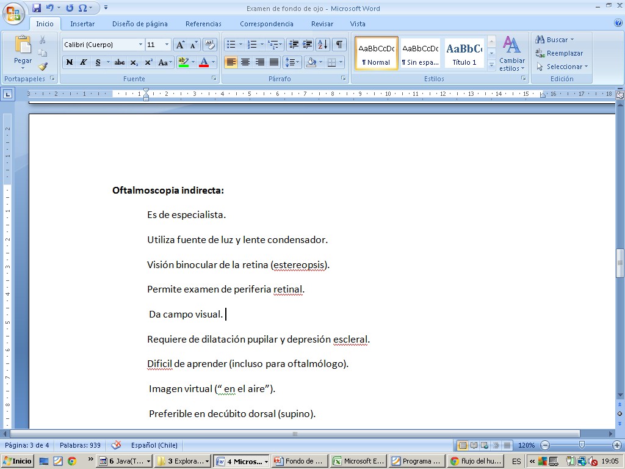Open the font size dropdown
The height and width of the screenshot is (469, 625).
click(x=167, y=45)
